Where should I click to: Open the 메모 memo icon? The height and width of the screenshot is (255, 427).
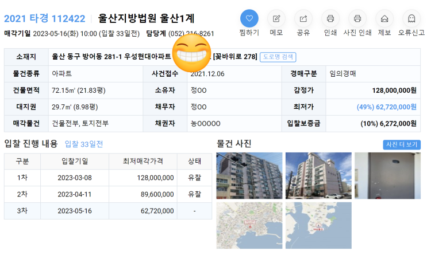pos(276,18)
